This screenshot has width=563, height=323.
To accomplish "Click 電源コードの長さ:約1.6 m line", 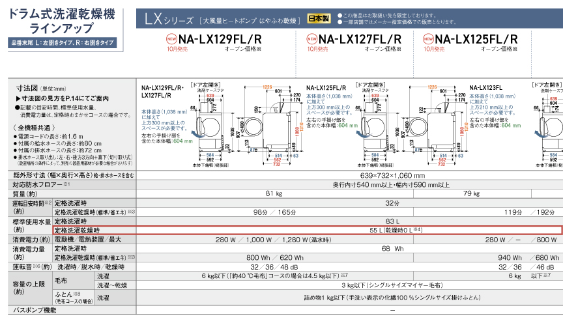I will coord(48,136).
